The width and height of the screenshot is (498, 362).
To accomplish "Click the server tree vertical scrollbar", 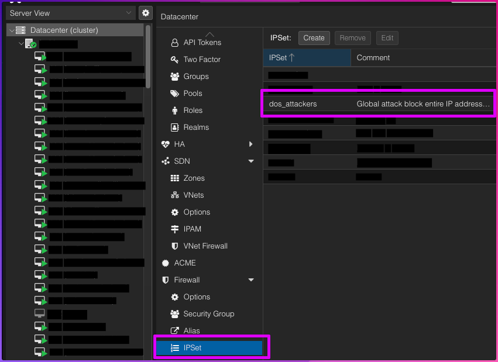I will tap(148, 56).
